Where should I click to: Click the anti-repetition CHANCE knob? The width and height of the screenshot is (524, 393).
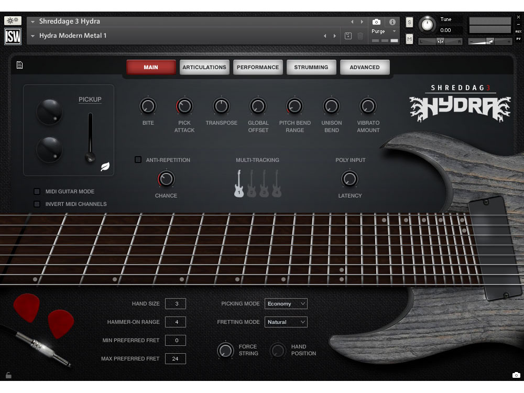(166, 179)
